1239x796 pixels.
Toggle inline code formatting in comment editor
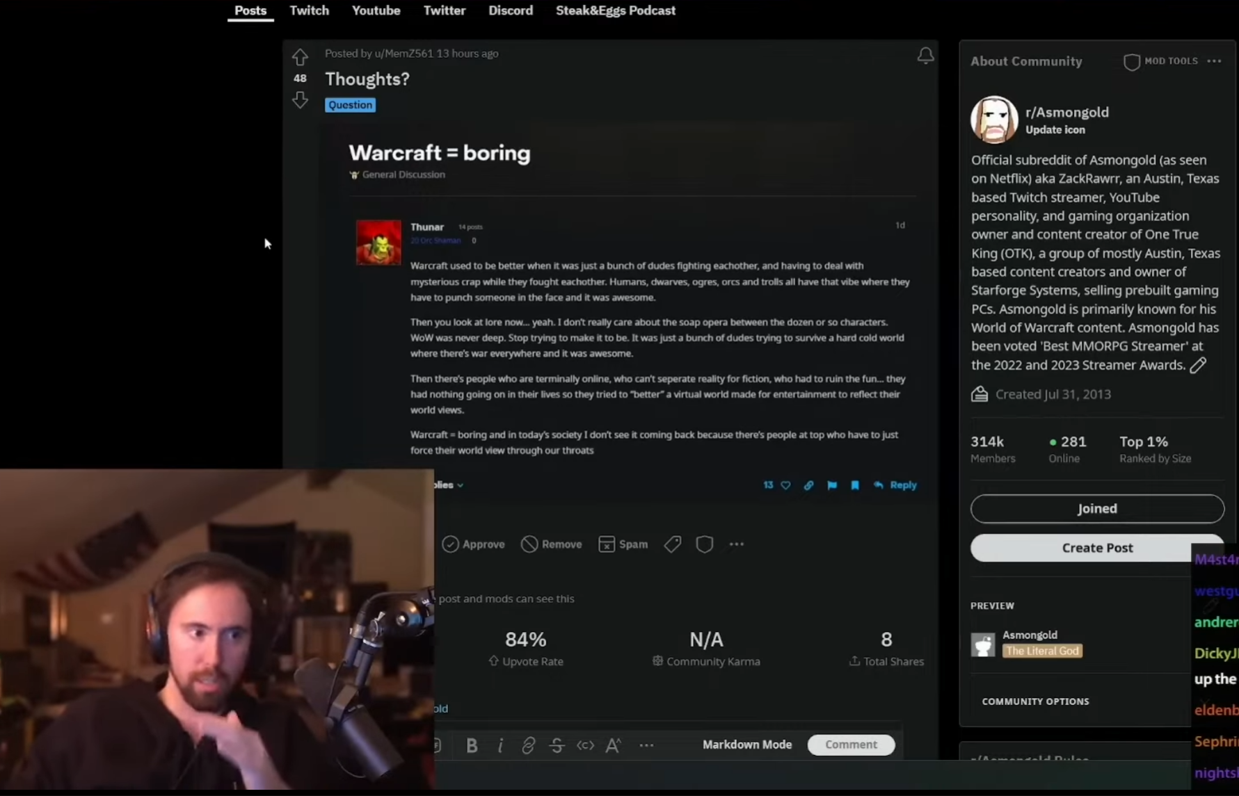pyautogui.click(x=585, y=745)
